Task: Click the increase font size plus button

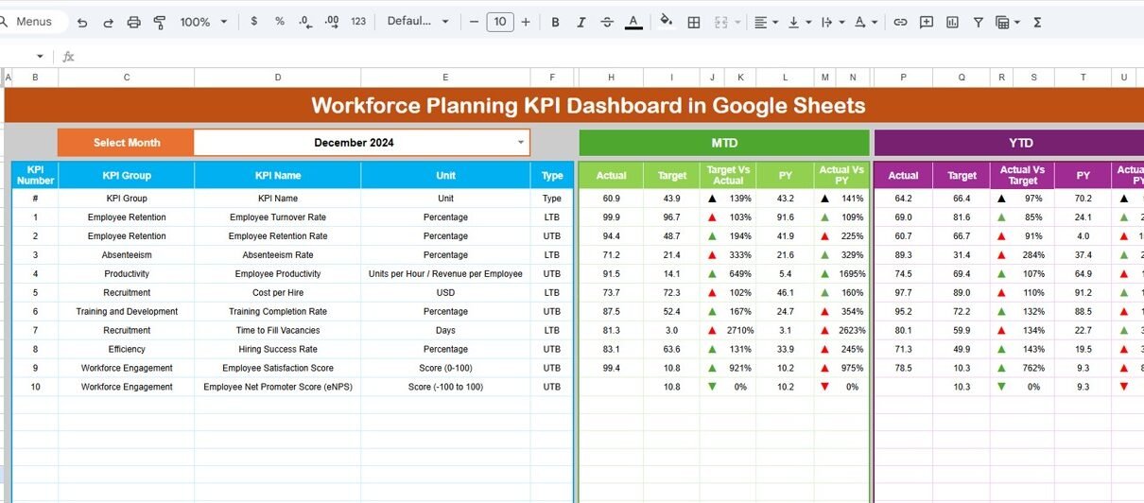Action: 526,22
